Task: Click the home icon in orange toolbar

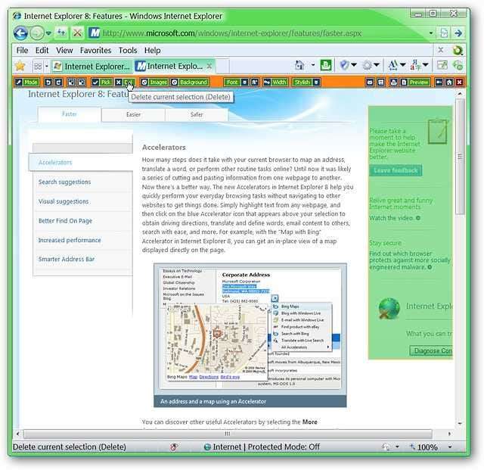Action: click(x=449, y=82)
